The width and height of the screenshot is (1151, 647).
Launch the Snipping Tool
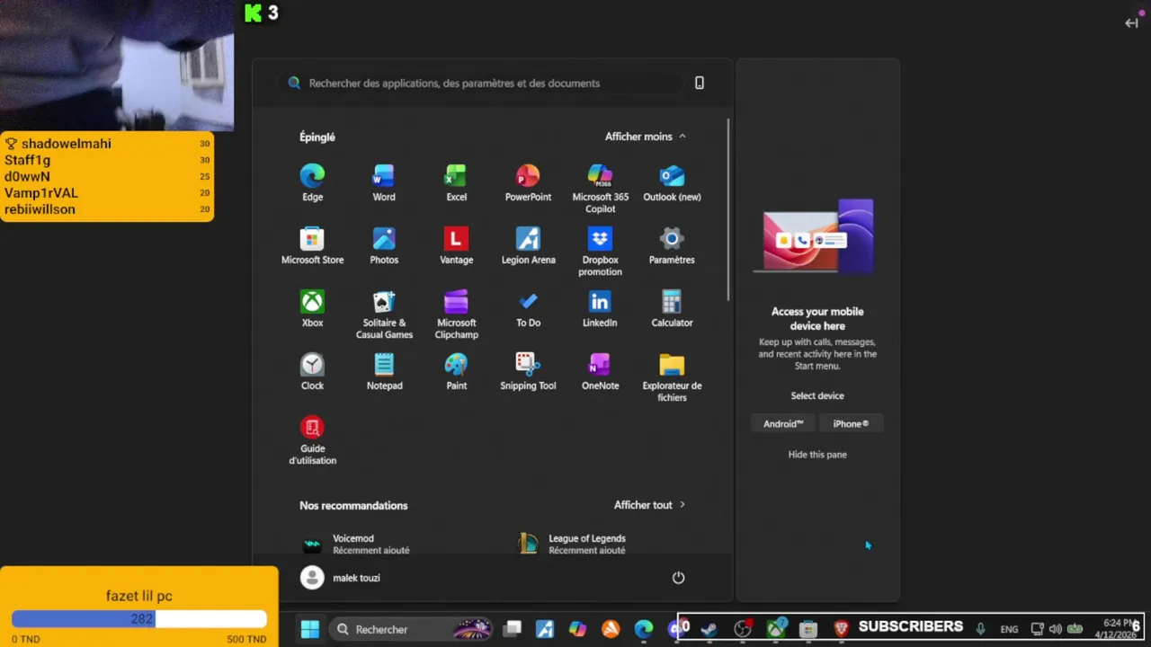click(528, 372)
